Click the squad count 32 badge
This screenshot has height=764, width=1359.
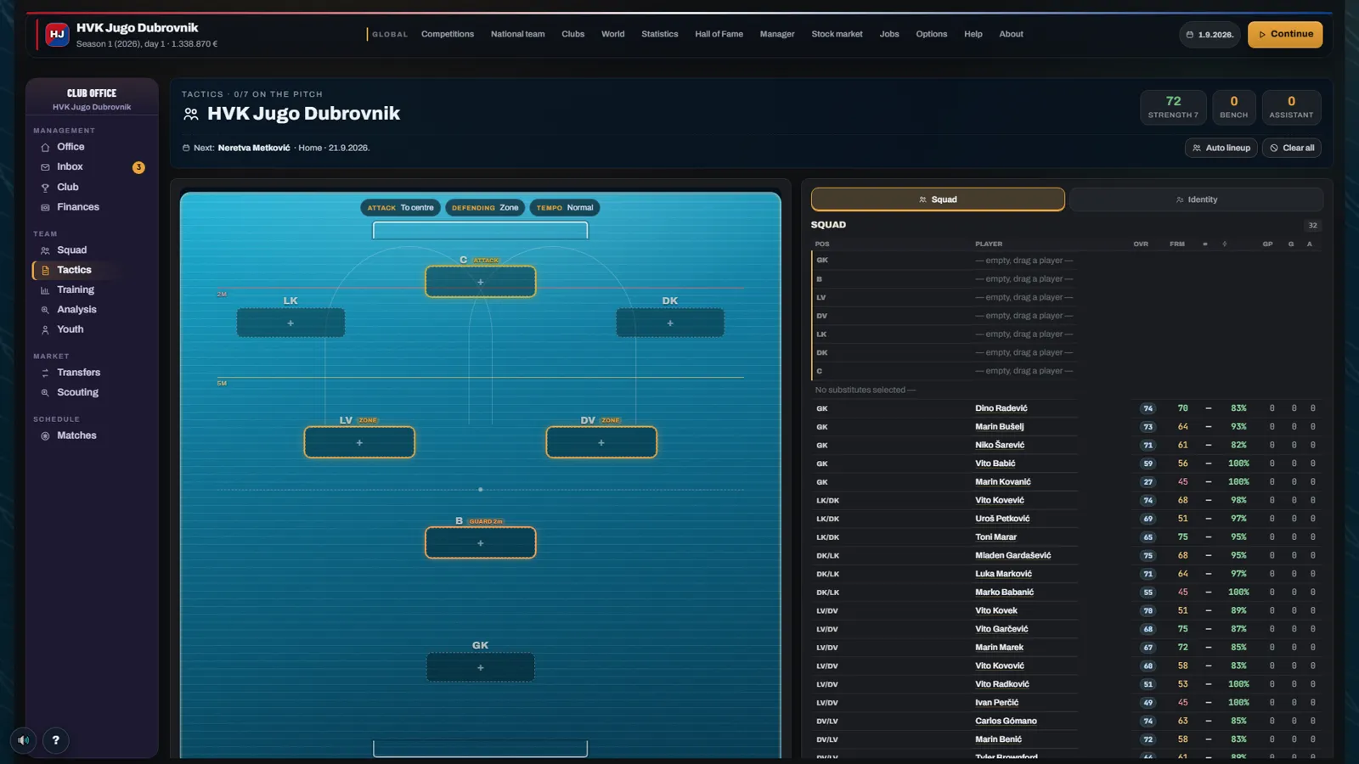(1312, 225)
